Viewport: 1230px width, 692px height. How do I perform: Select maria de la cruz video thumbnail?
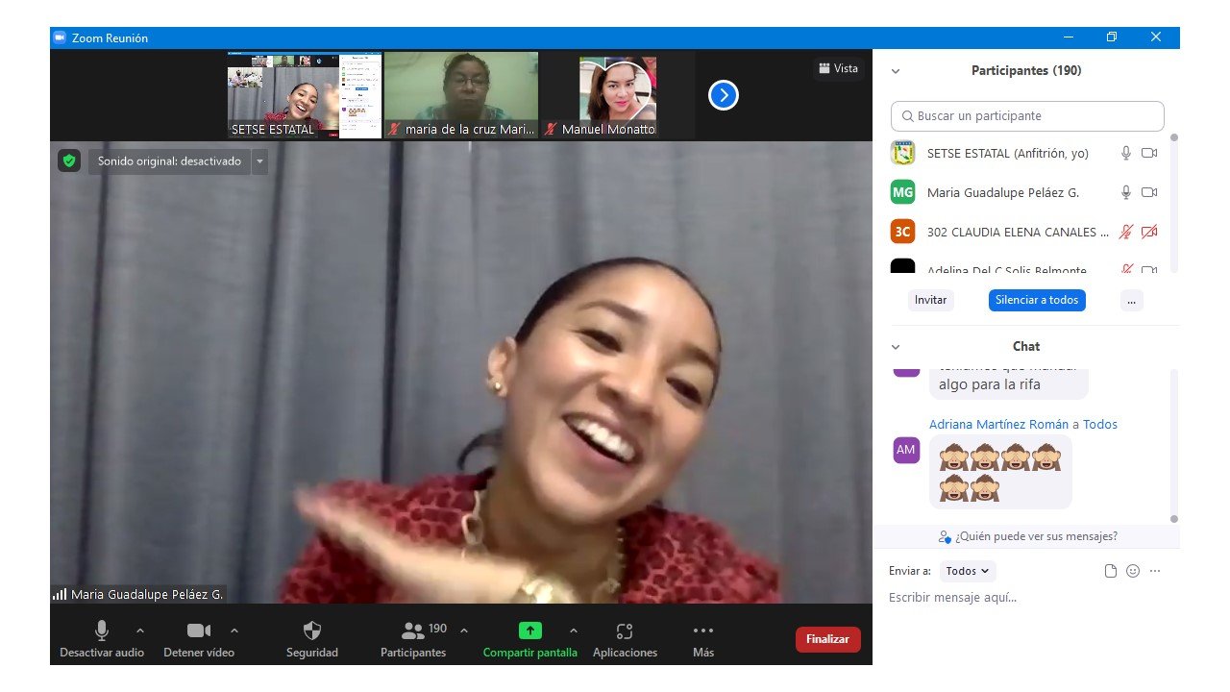461,95
